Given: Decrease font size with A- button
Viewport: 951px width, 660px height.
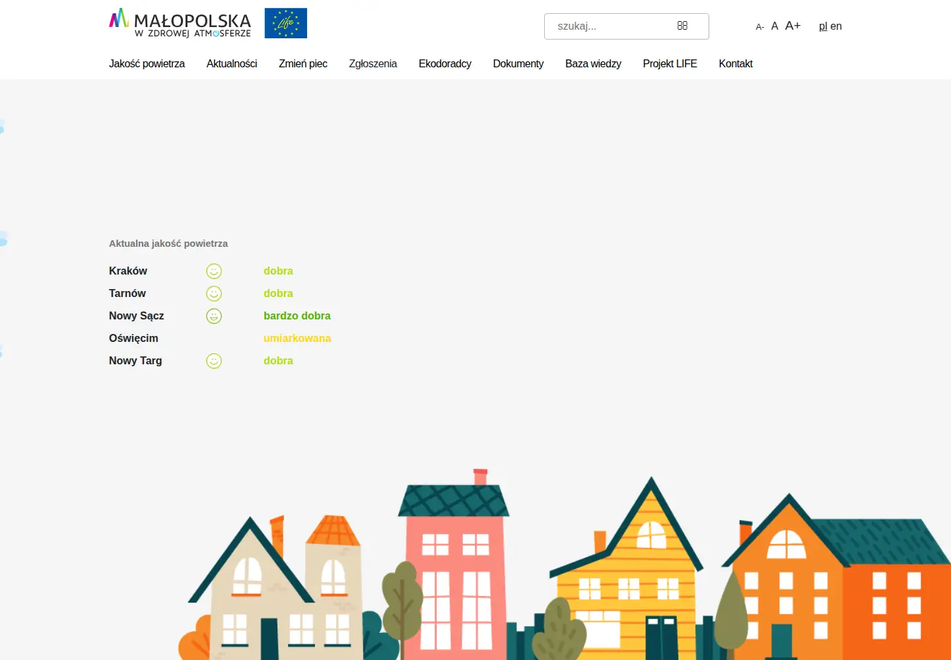Looking at the screenshot, I should (759, 27).
